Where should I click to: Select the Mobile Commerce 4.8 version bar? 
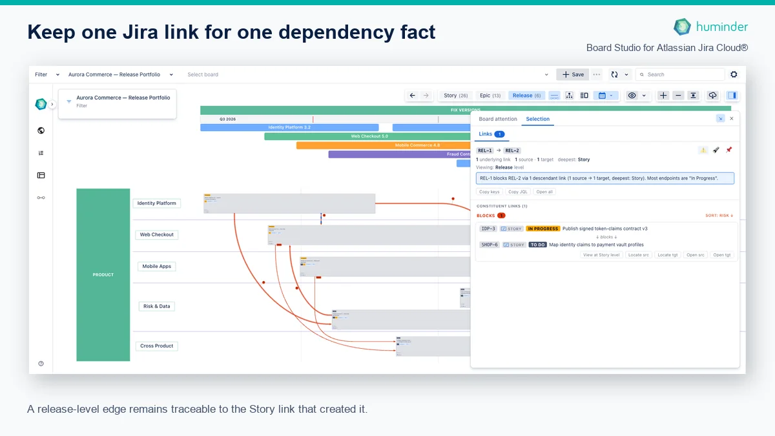(384, 145)
